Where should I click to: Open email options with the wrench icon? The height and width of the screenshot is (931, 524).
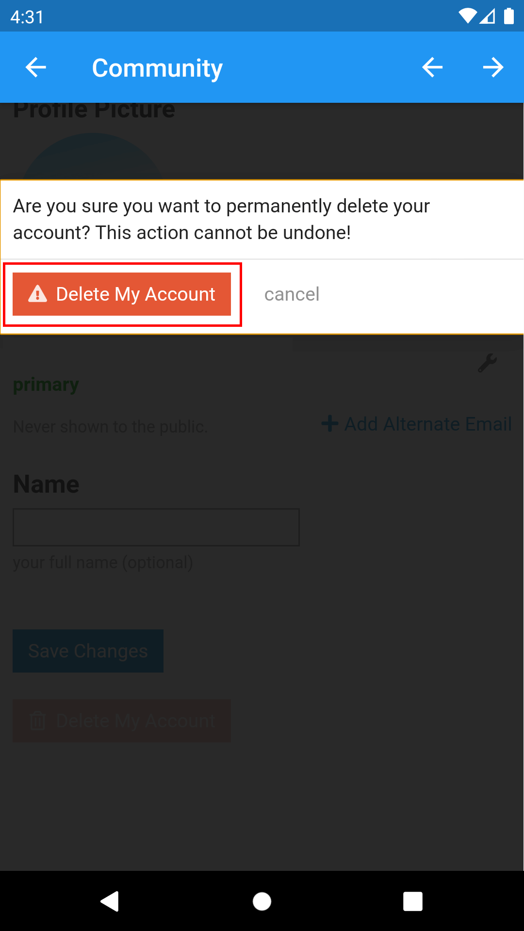[x=487, y=363]
